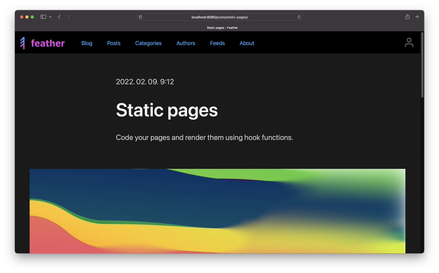This screenshot has height=273, width=439.
Task: Open the Posts section in the navigation
Action: (x=114, y=43)
